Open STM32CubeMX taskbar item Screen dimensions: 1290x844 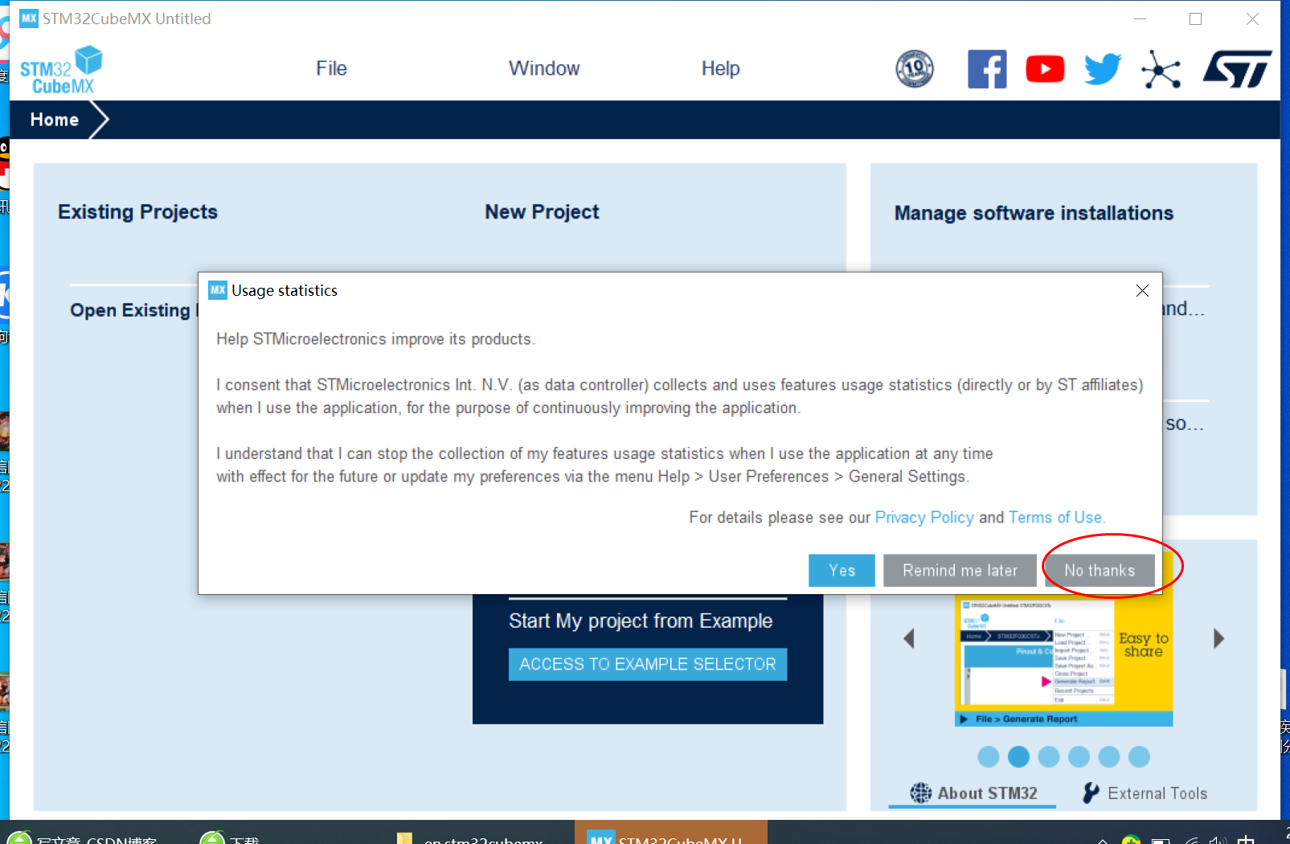click(x=671, y=833)
